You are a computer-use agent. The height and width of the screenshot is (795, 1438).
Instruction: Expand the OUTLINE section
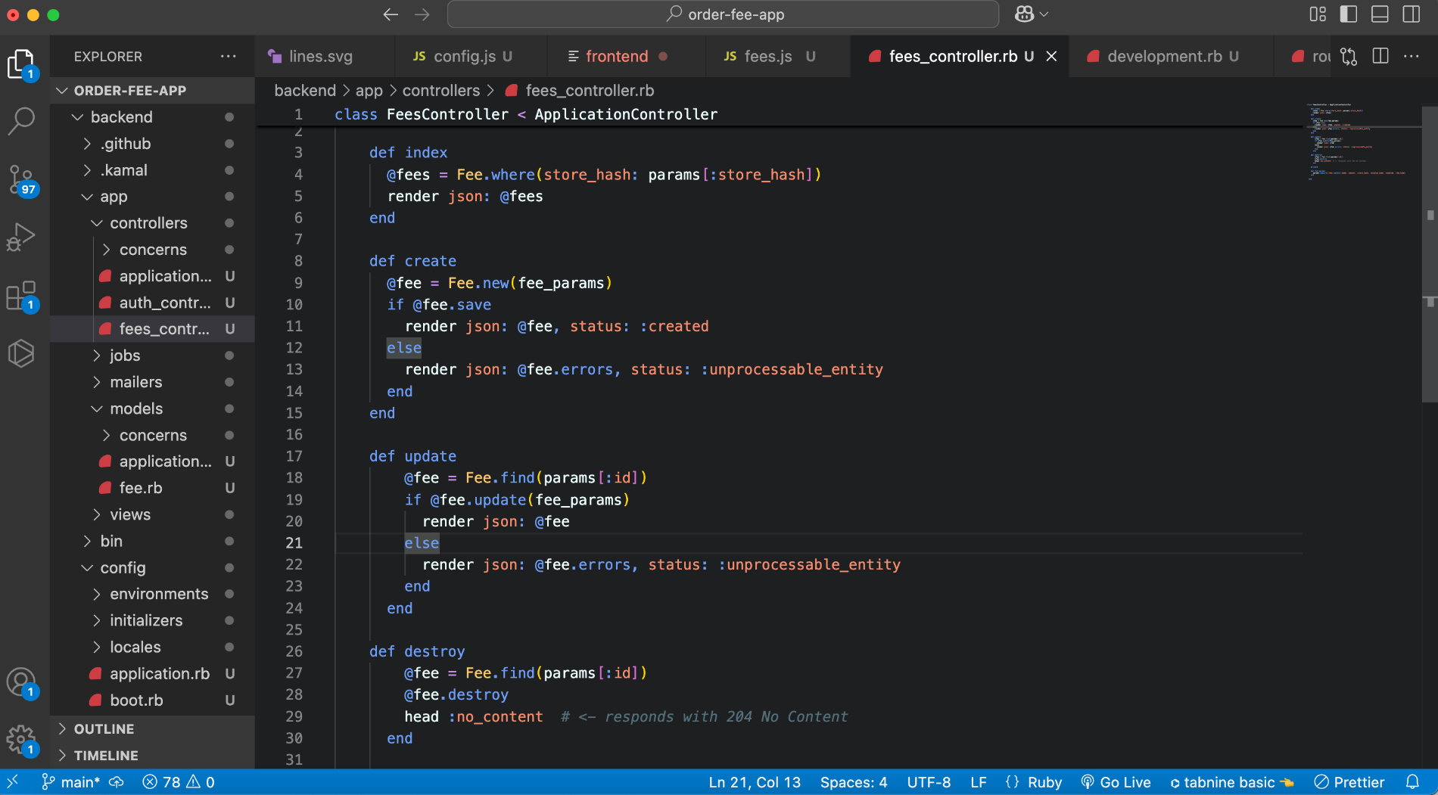click(x=152, y=729)
